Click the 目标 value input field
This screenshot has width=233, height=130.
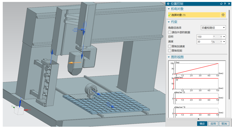click(x=204, y=37)
